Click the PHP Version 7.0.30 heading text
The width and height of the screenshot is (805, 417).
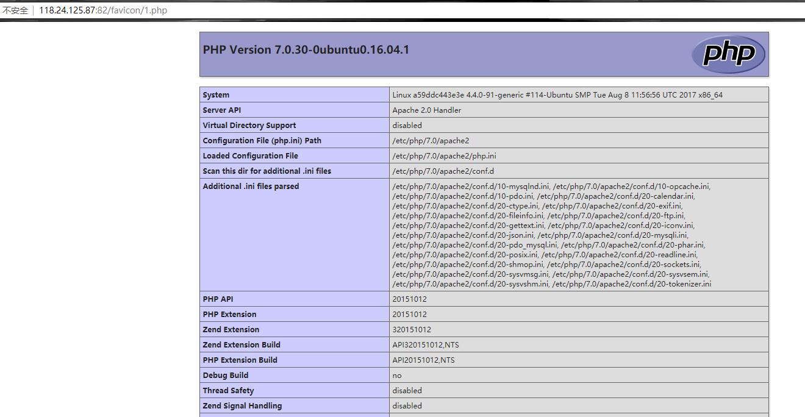(306, 50)
